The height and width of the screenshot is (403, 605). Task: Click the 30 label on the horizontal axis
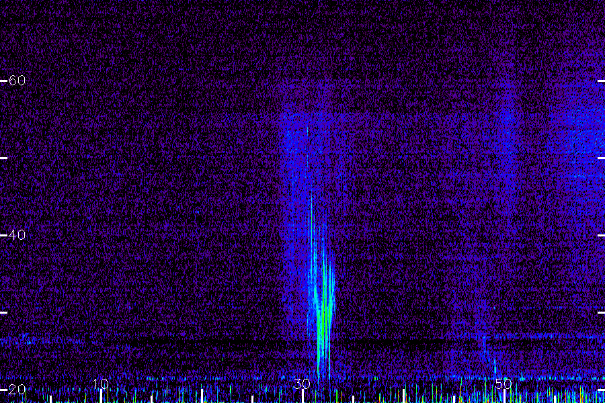(302, 384)
